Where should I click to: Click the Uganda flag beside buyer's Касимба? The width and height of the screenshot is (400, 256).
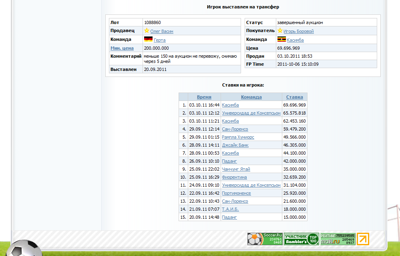coord(281,39)
